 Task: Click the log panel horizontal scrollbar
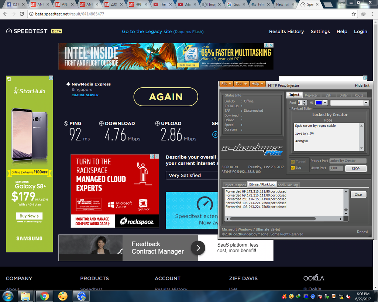tap(284, 219)
